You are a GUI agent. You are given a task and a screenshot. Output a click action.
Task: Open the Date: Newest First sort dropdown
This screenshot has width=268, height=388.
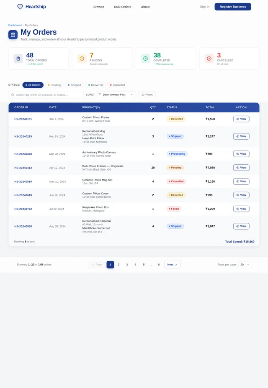point(116,94)
